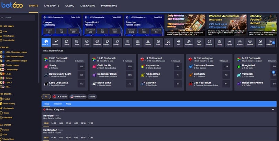Open the Bandy sport icon tile
Screen dimensions: 279x141
coord(199,43)
